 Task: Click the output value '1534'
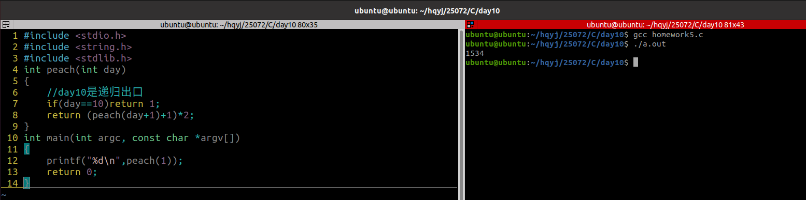475,53
